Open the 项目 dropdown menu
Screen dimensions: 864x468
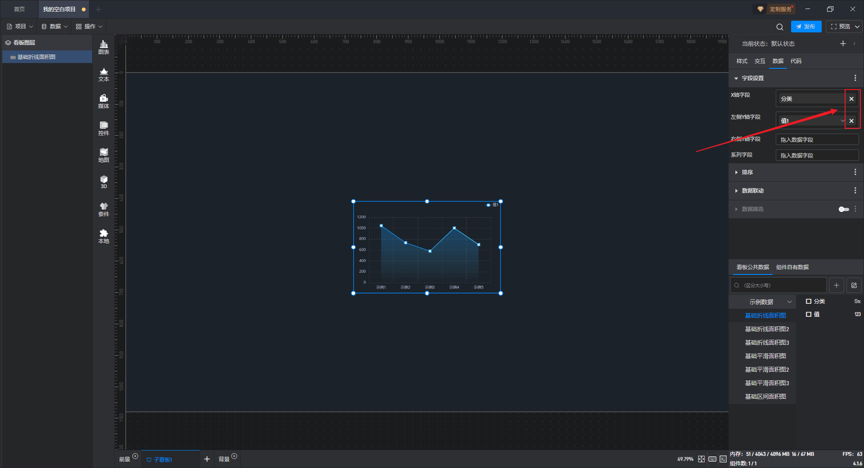coord(20,27)
